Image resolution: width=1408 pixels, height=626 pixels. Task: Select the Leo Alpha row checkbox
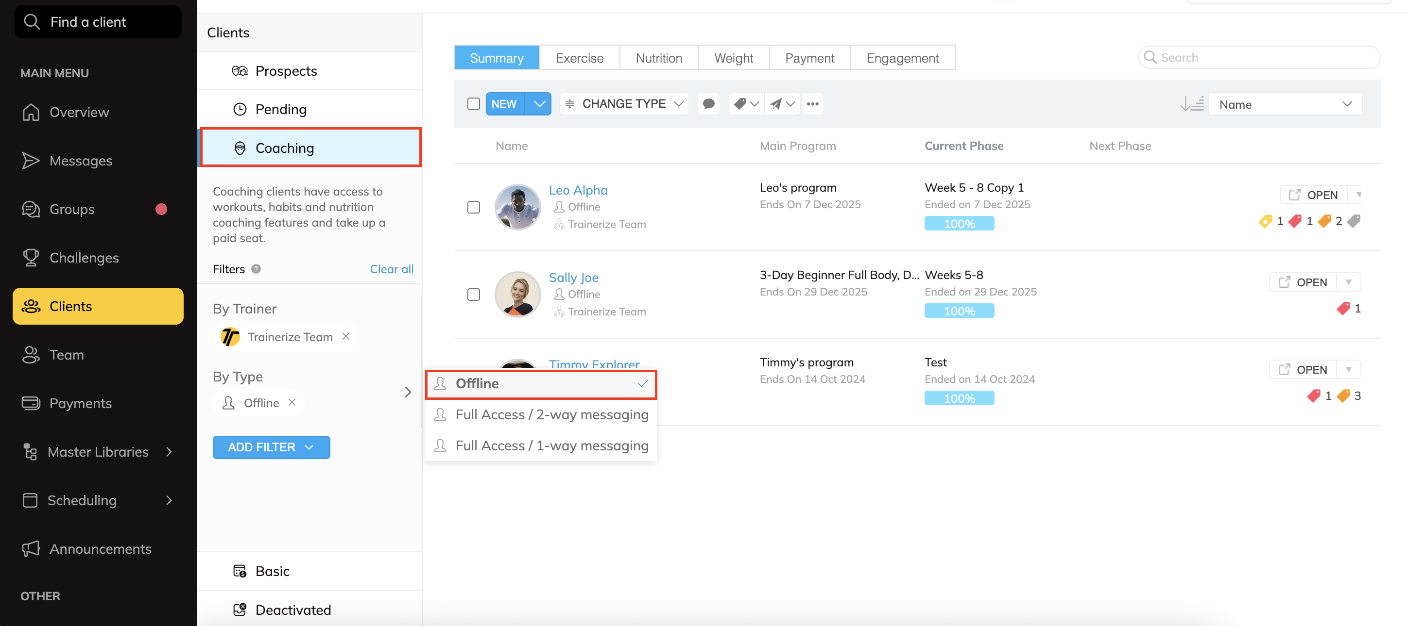click(x=473, y=207)
